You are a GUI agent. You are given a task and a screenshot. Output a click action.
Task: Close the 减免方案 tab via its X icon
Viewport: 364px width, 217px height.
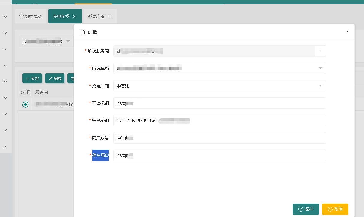[110, 16]
